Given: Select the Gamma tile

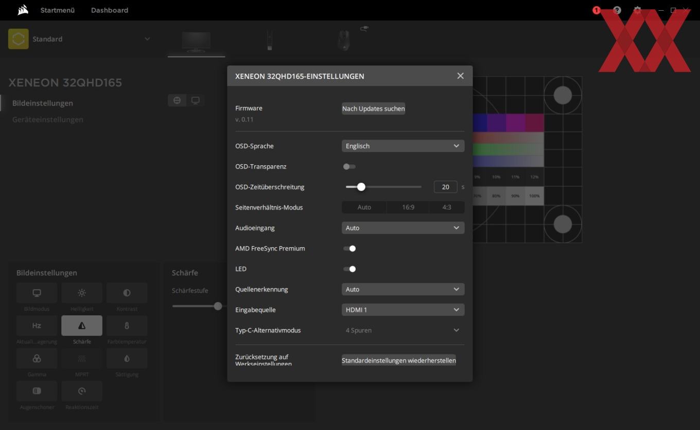Looking at the screenshot, I should tap(37, 358).
